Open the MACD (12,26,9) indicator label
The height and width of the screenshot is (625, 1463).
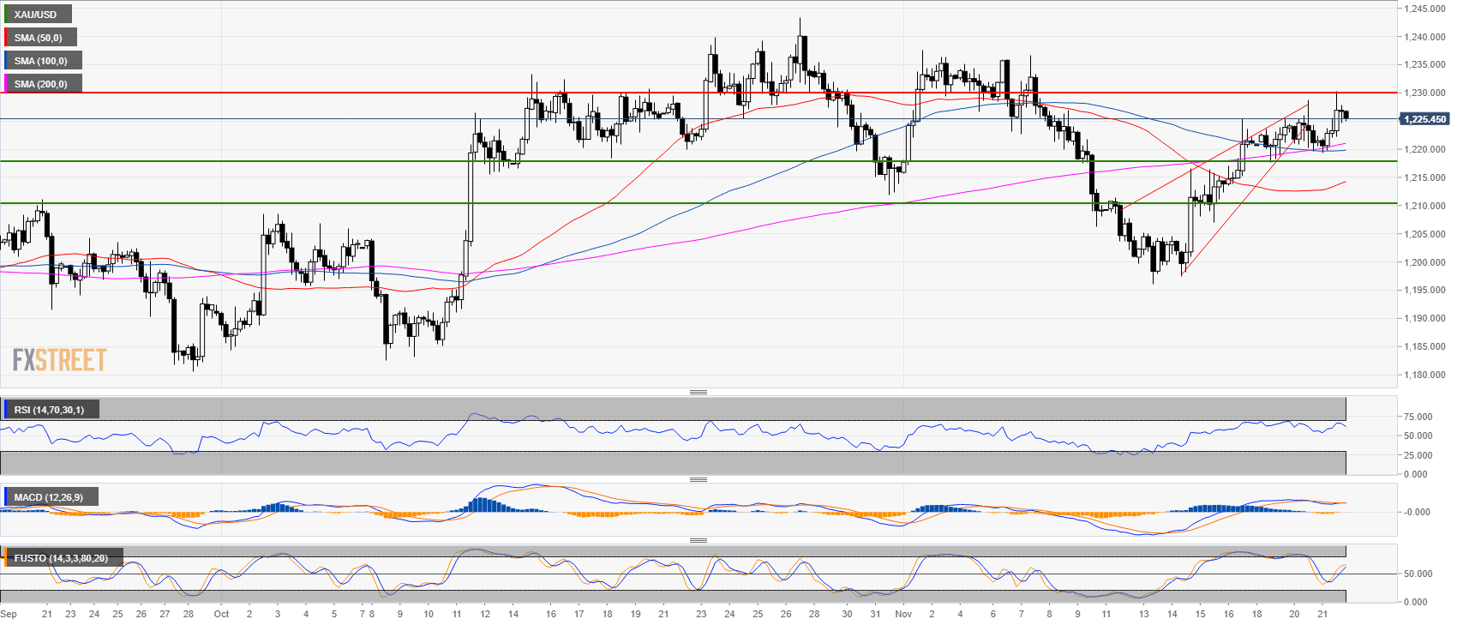tap(49, 497)
